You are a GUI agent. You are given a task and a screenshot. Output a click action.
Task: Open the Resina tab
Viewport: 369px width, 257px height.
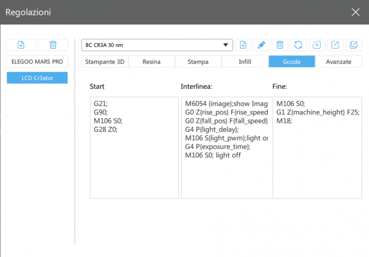[152, 62]
